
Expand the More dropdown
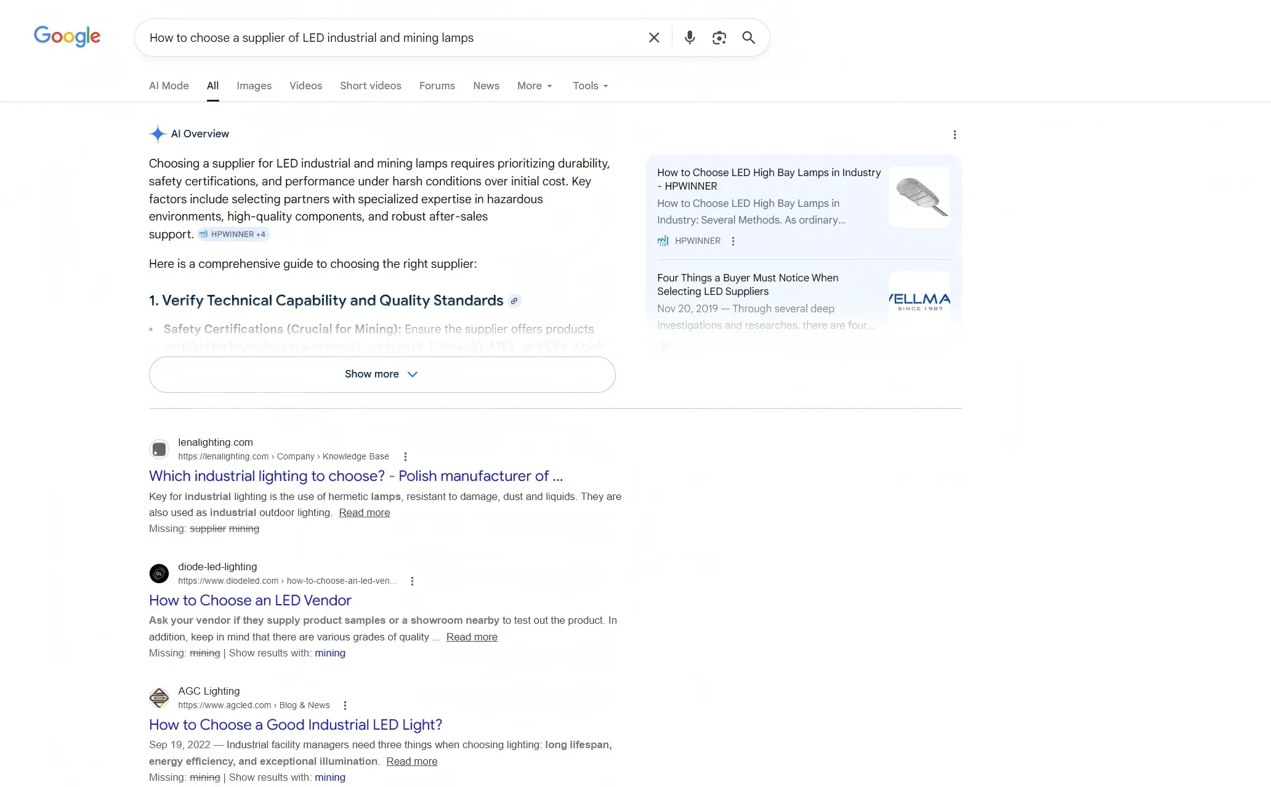(x=535, y=86)
